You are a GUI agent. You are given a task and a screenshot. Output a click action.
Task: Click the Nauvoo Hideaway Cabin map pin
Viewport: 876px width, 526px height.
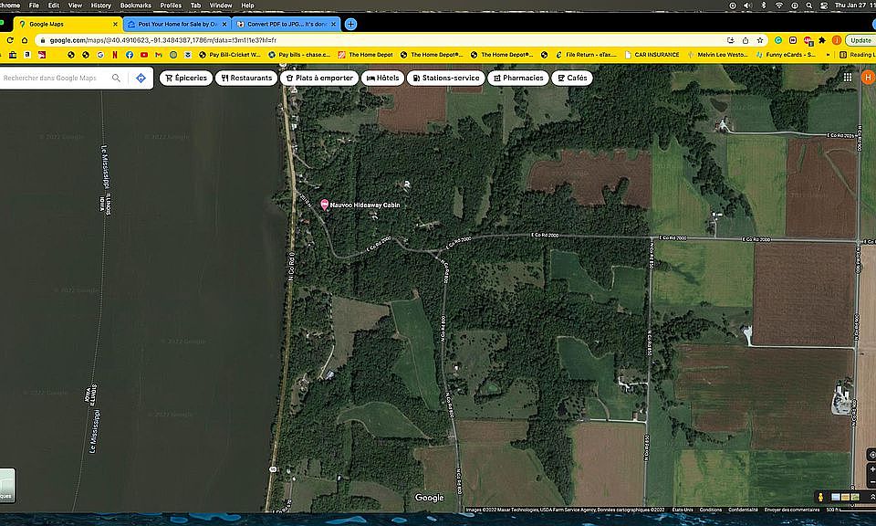click(324, 205)
